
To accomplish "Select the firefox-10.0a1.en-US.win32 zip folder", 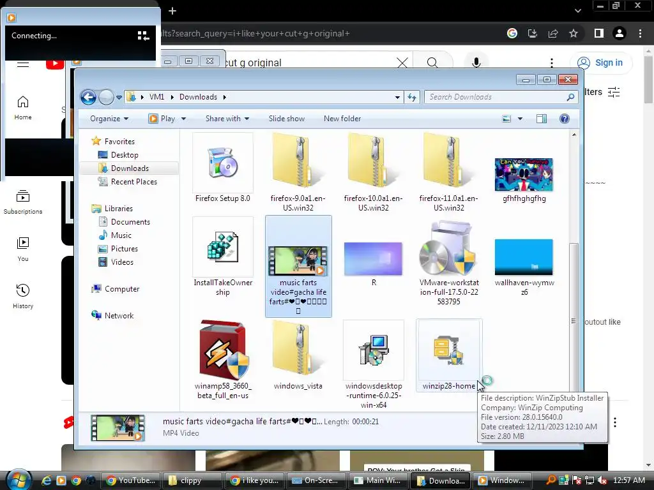I will [x=373, y=172].
